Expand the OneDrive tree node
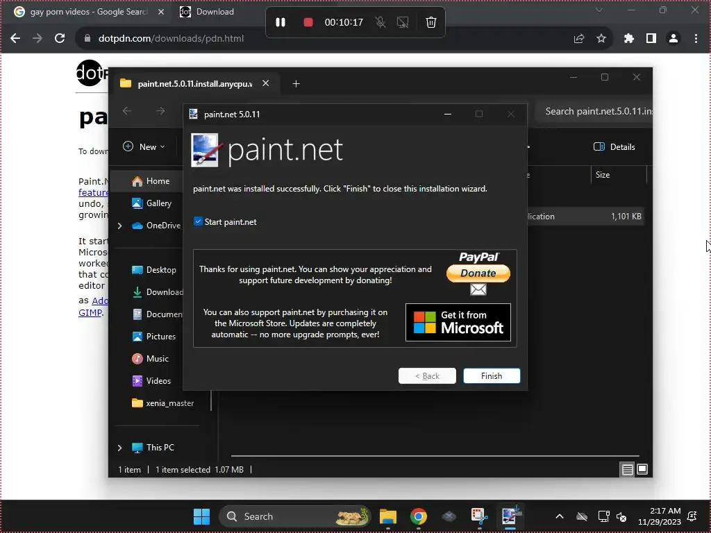The height and width of the screenshot is (533, 711). coord(119,226)
